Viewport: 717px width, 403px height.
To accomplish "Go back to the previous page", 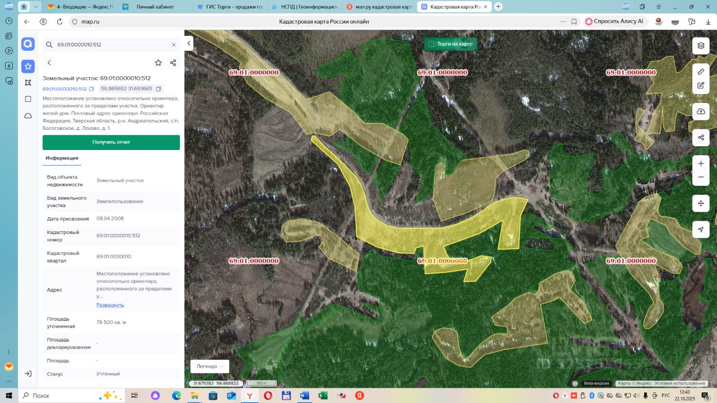I will pyautogui.click(x=26, y=21).
